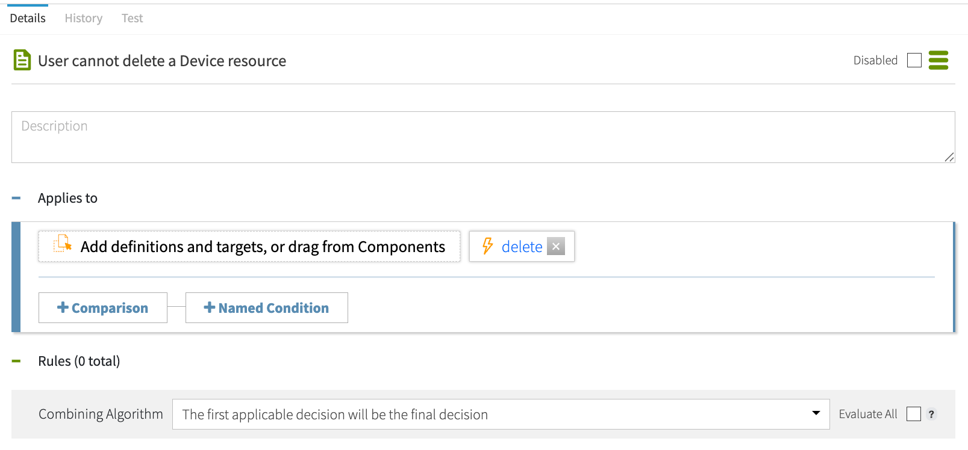Collapse the Rules section
968x450 pixels.
[x=16, y=361]
